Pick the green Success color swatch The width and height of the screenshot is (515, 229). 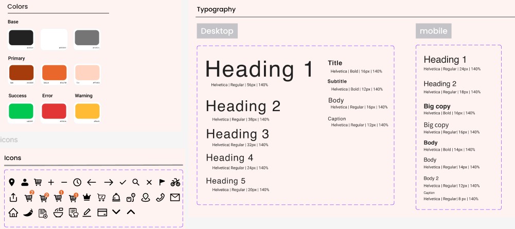[21, 111]
